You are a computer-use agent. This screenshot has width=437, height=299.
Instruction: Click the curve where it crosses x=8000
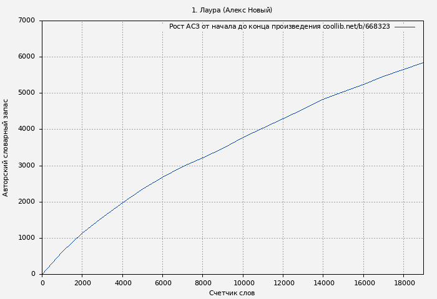203,158
